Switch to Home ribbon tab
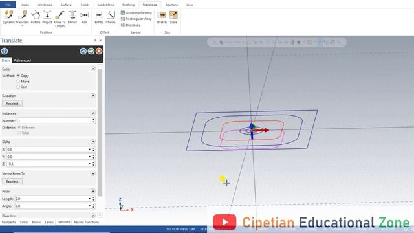This screenshot has width=414, height=233. point(25,5)
